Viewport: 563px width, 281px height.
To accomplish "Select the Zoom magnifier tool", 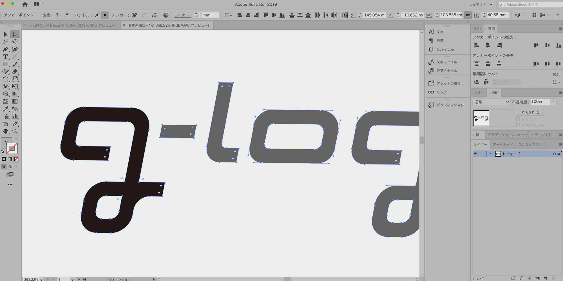I will point(15,131).
